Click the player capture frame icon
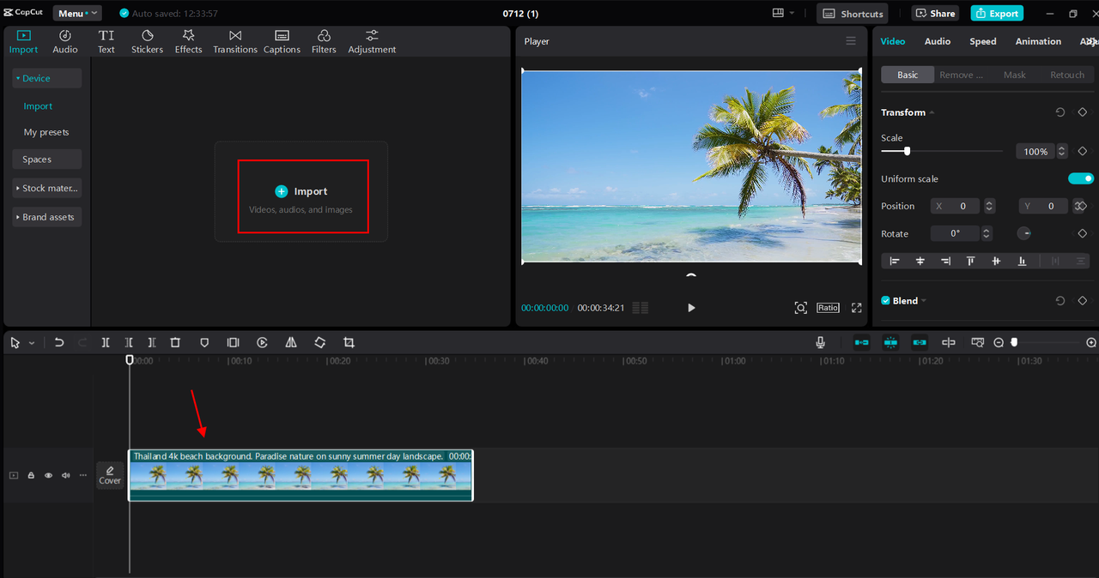The height and width of the screenshot is (578, 1099). click(x=800, y=308)
